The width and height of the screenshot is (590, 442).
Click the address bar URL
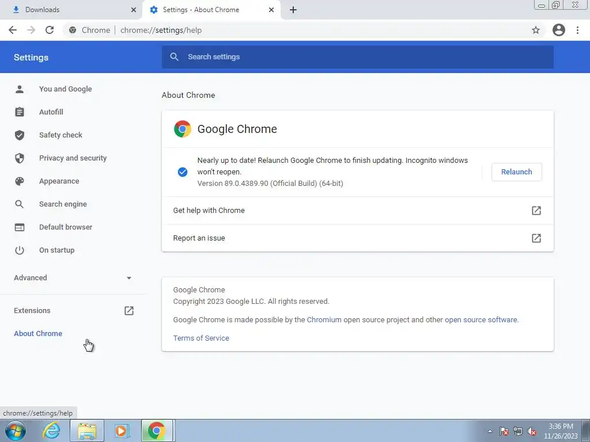tap(161, 30)
